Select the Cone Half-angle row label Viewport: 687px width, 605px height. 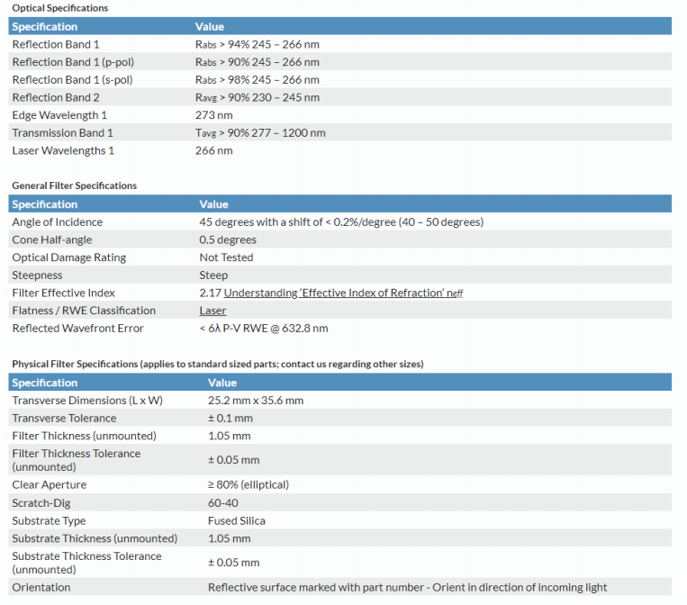click(x=51, y=239)
